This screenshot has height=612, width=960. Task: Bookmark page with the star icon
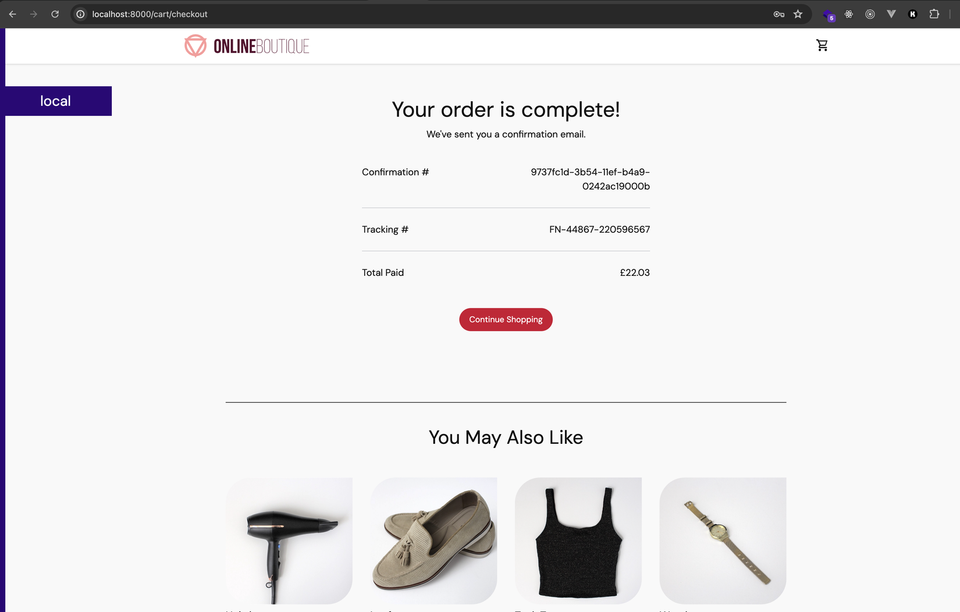(x=798, y=14)
